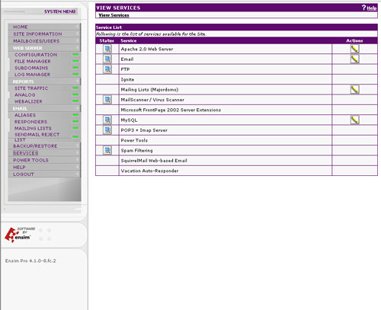Edit the Email service pencil icon
Screen dimensions: 381x310
[x=354, y=59]
